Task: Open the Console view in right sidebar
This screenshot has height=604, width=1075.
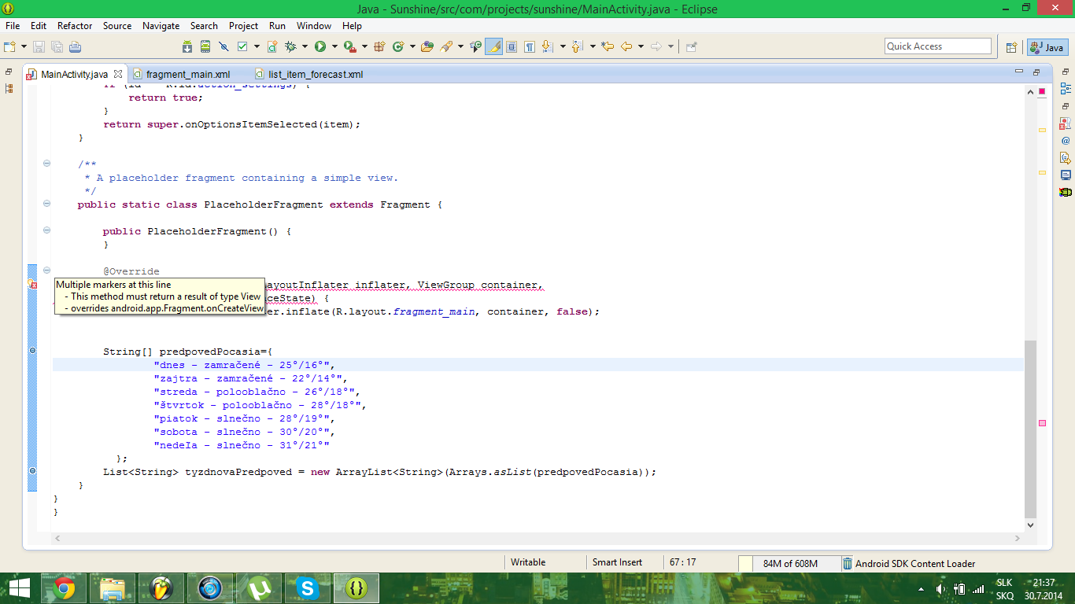Action: (1066, 175)
